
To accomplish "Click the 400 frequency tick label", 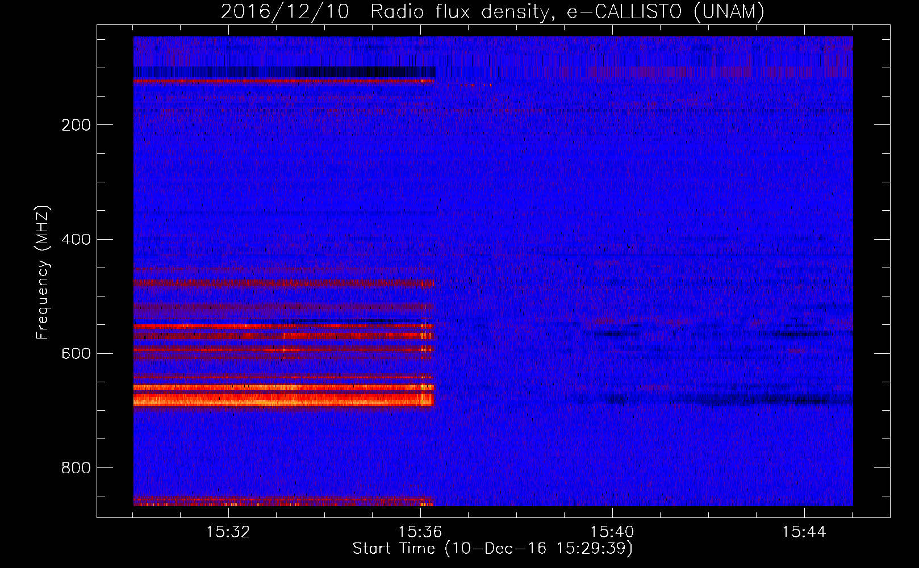I will coord(76,239).
